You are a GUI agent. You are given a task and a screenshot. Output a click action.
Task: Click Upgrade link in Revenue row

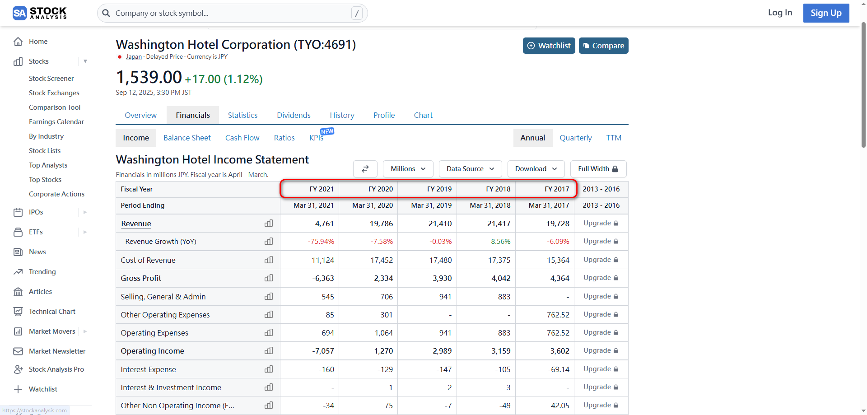pos(601,223)
